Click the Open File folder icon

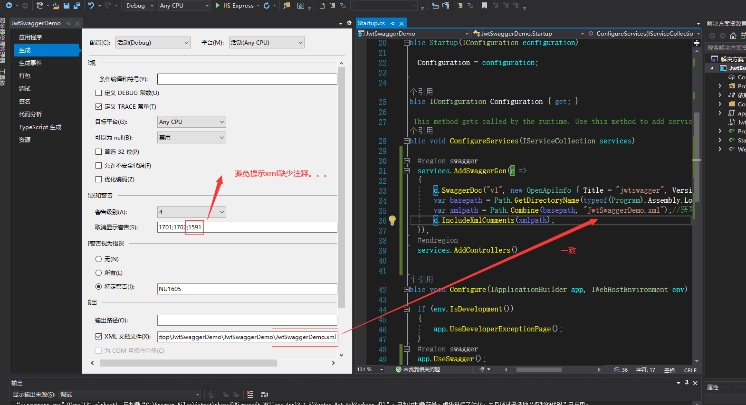(x=56, y=6)
